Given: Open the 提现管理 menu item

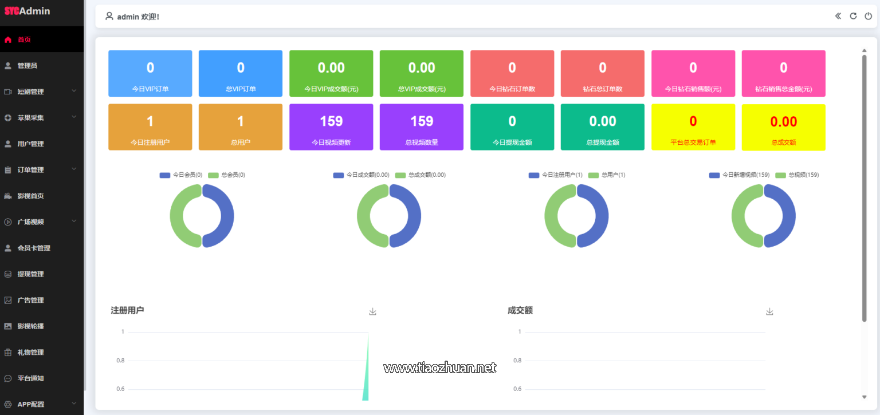Looking at the screenshot, I should 30,274.
